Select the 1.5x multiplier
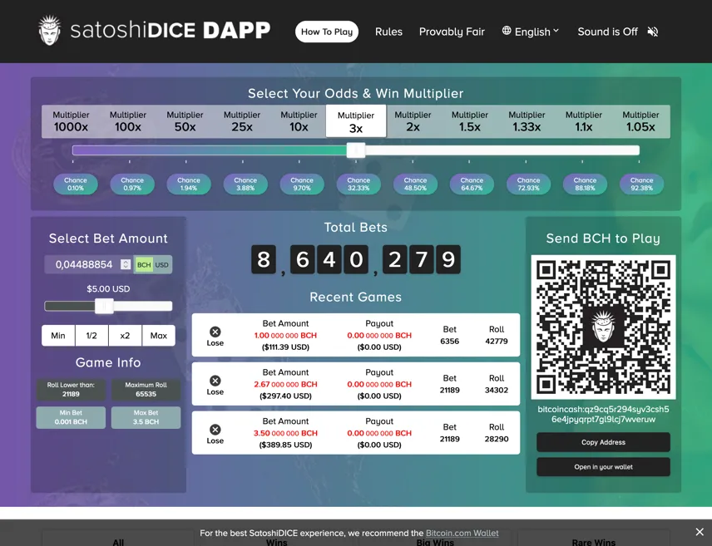712x546 pixels. point(469,121)
